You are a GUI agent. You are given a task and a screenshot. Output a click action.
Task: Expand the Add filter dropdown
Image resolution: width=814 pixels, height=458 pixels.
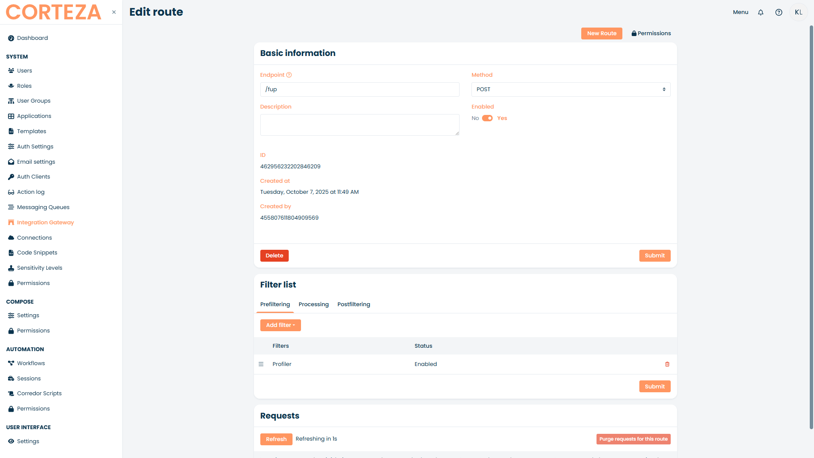click(281, 325)
